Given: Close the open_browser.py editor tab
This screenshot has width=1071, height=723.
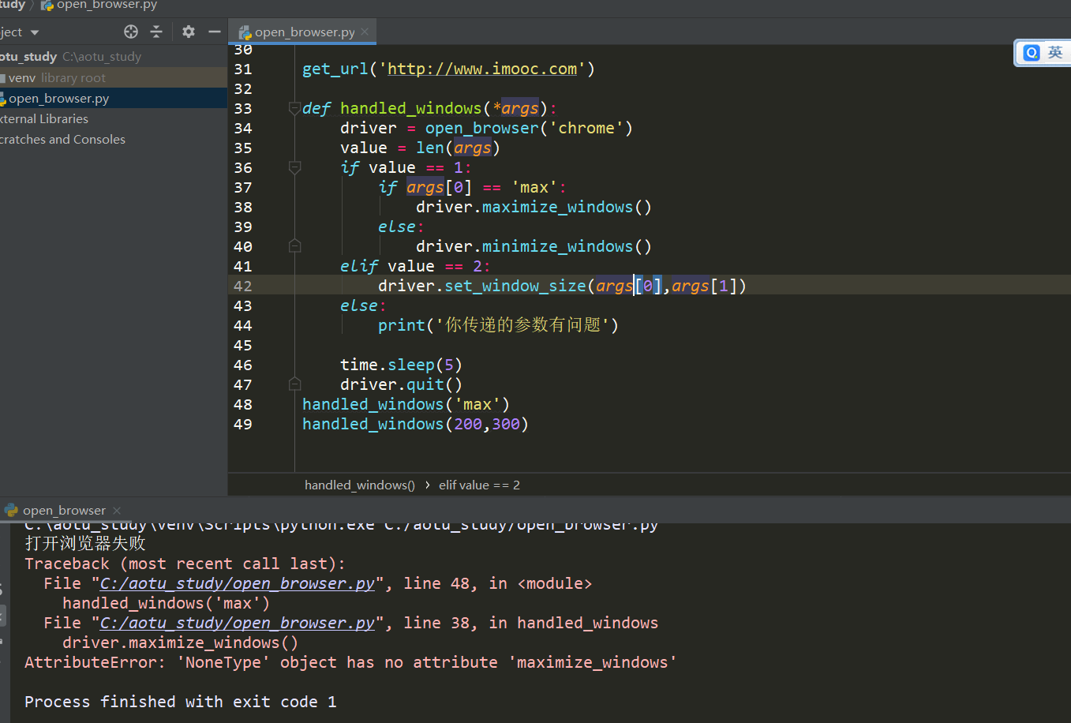Looking at the screenshot, I should 365,32.
